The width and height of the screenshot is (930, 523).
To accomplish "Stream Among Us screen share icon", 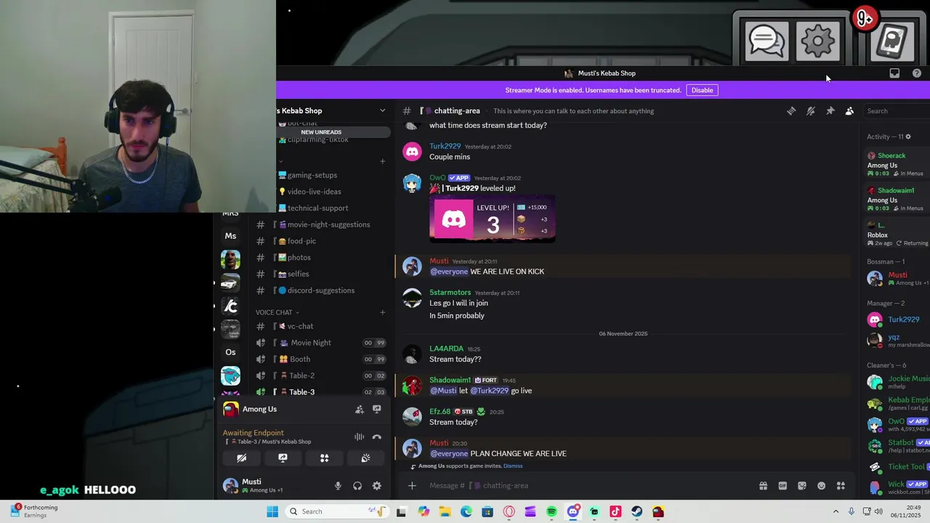I will [x=376, y=410].
